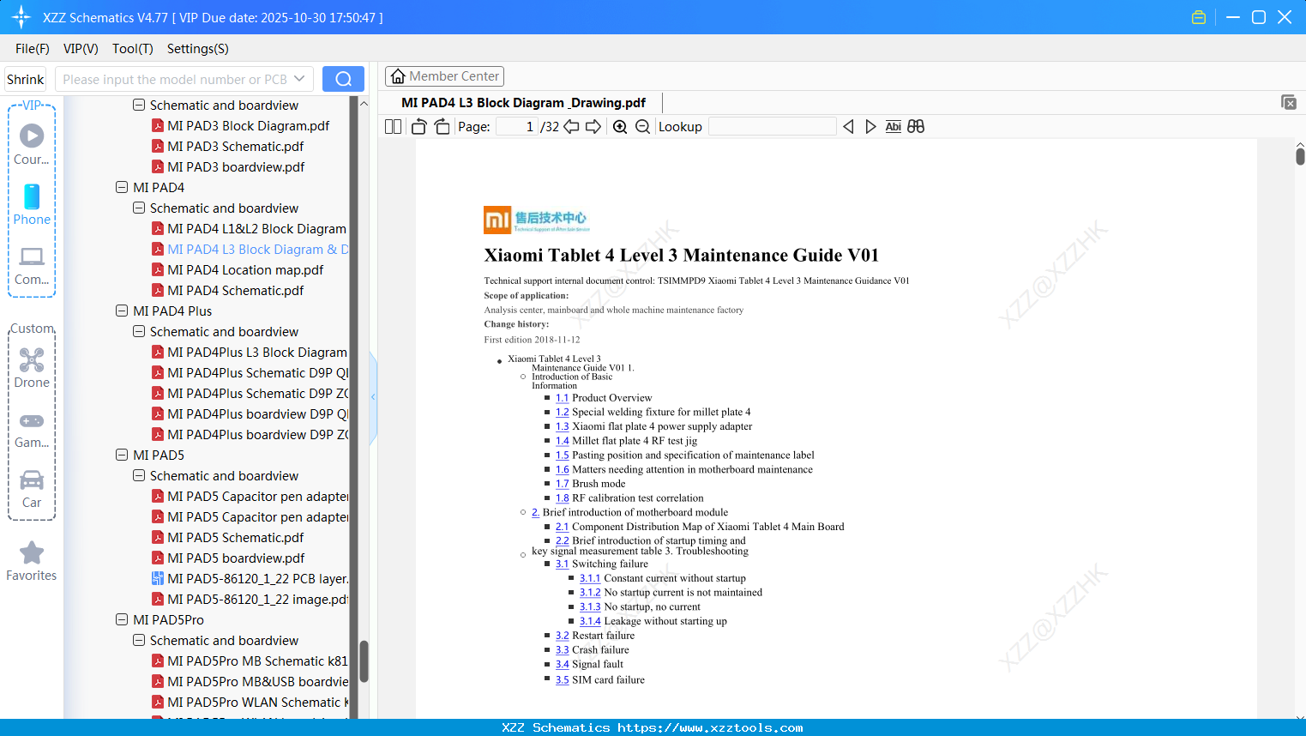Open the Drone category
Screen dimensions: 1306x736
pos(32,368)
